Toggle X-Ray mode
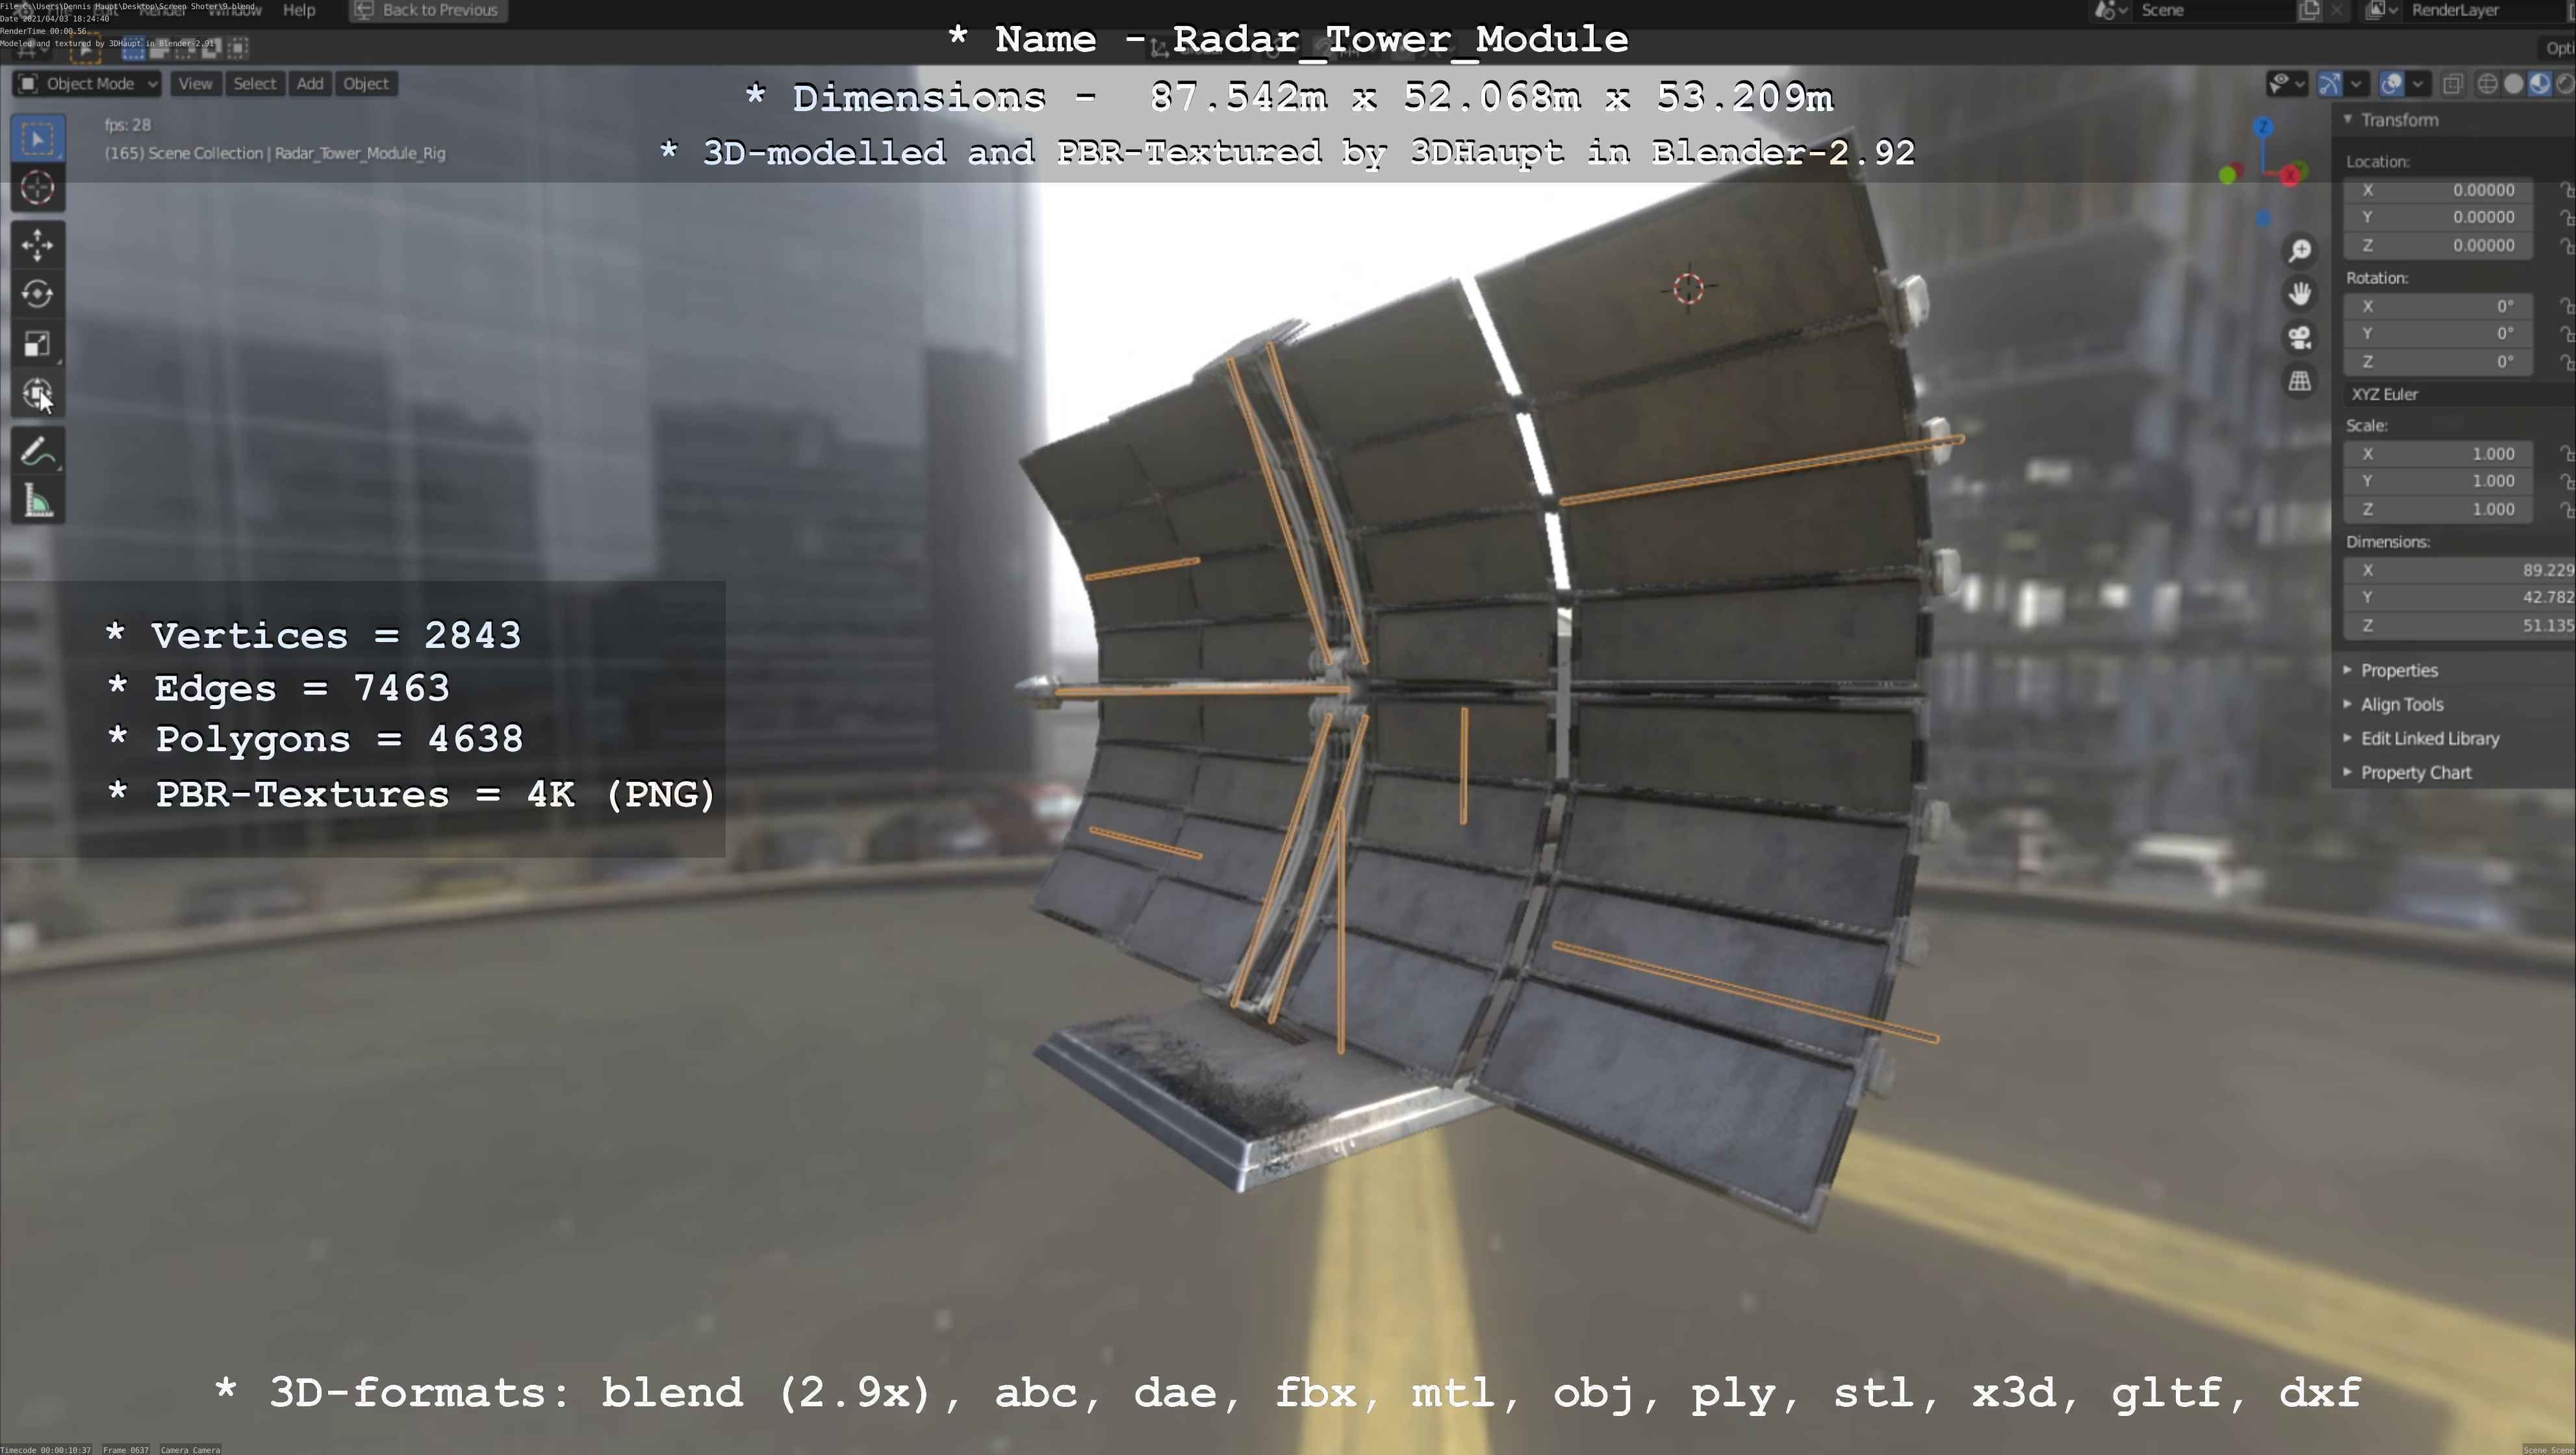The height and width of the screenshot is (1455, 2576). pos(2453,84)
